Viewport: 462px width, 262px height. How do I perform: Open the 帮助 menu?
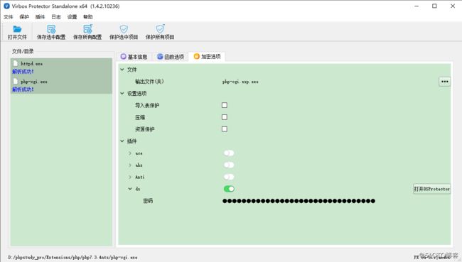(88, 17)
